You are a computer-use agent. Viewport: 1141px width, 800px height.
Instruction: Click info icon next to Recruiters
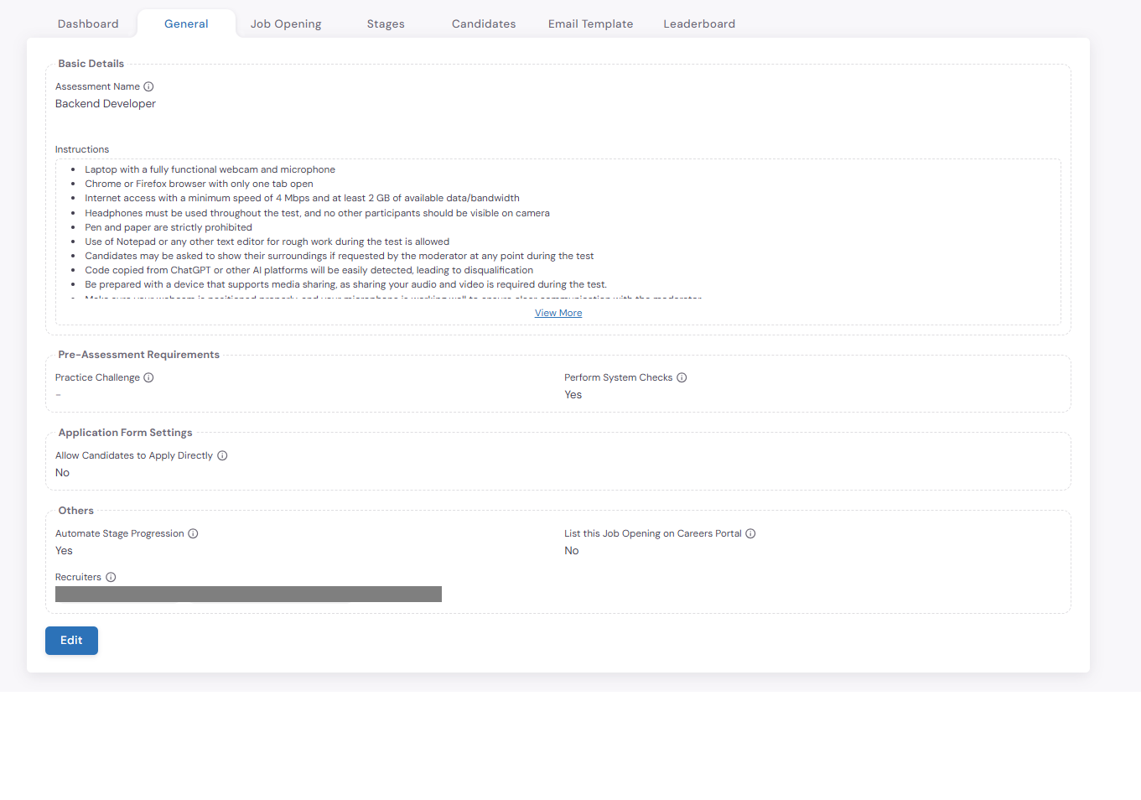111,577
